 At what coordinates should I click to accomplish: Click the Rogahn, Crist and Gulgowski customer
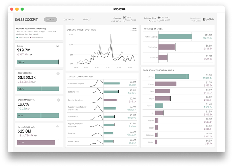coord(75,125)
